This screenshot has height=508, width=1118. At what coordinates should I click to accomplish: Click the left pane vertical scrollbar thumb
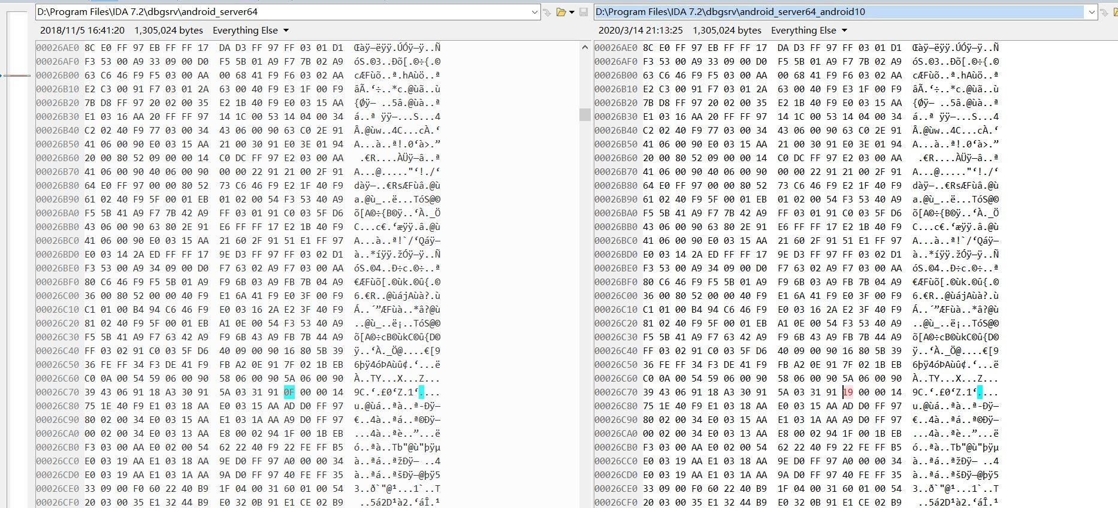tap(585, 114)
